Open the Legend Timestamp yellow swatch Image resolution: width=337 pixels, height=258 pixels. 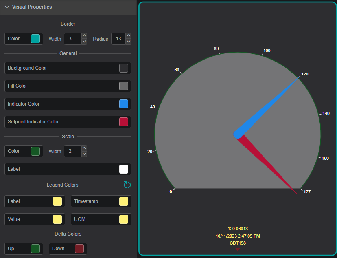[124, 201]
